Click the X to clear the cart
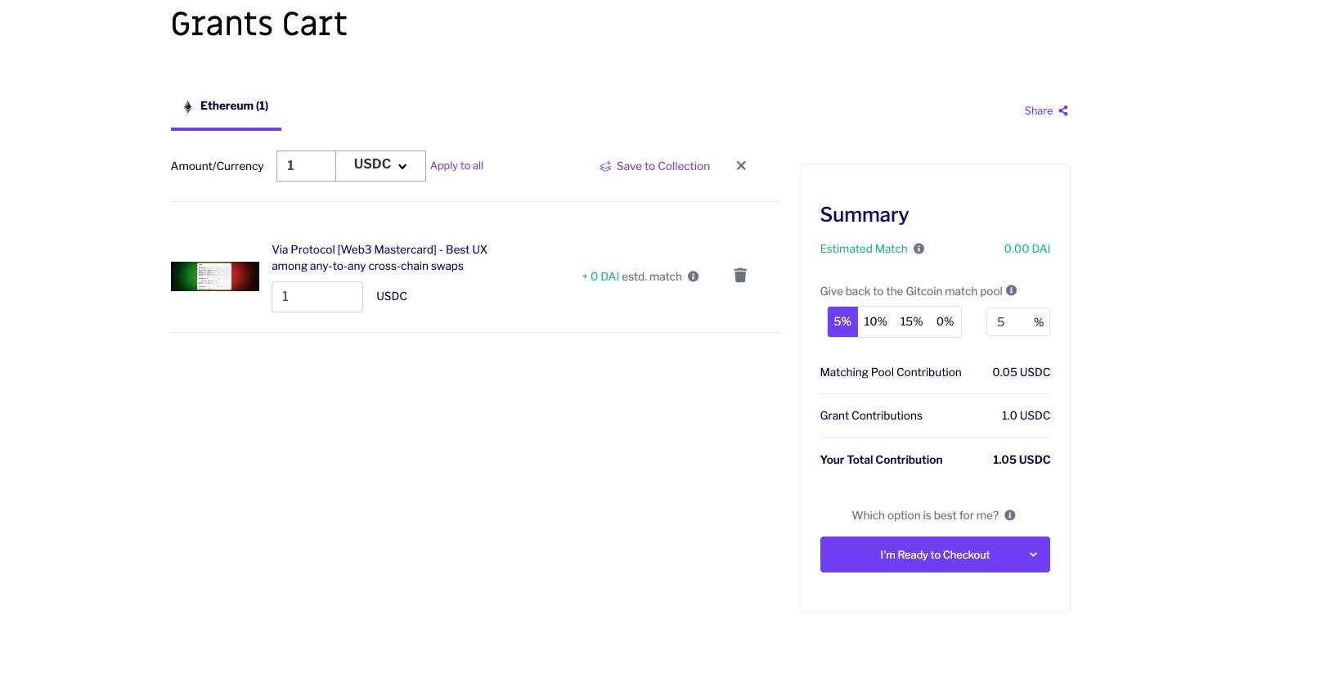Image resolution: width=1343 pixels, height=678 pixels. point(741,165)
